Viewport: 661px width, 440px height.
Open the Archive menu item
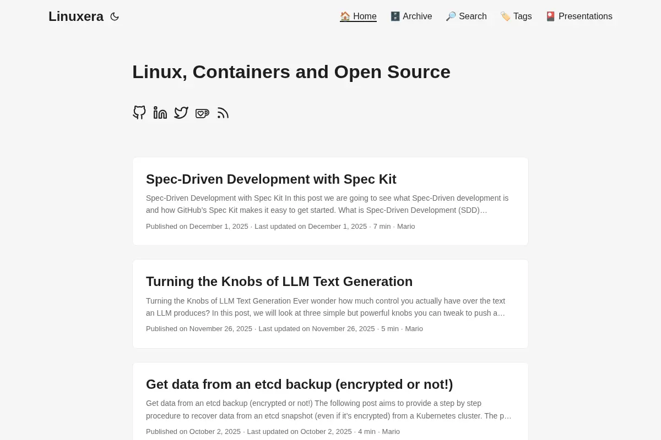pos(411,16)
